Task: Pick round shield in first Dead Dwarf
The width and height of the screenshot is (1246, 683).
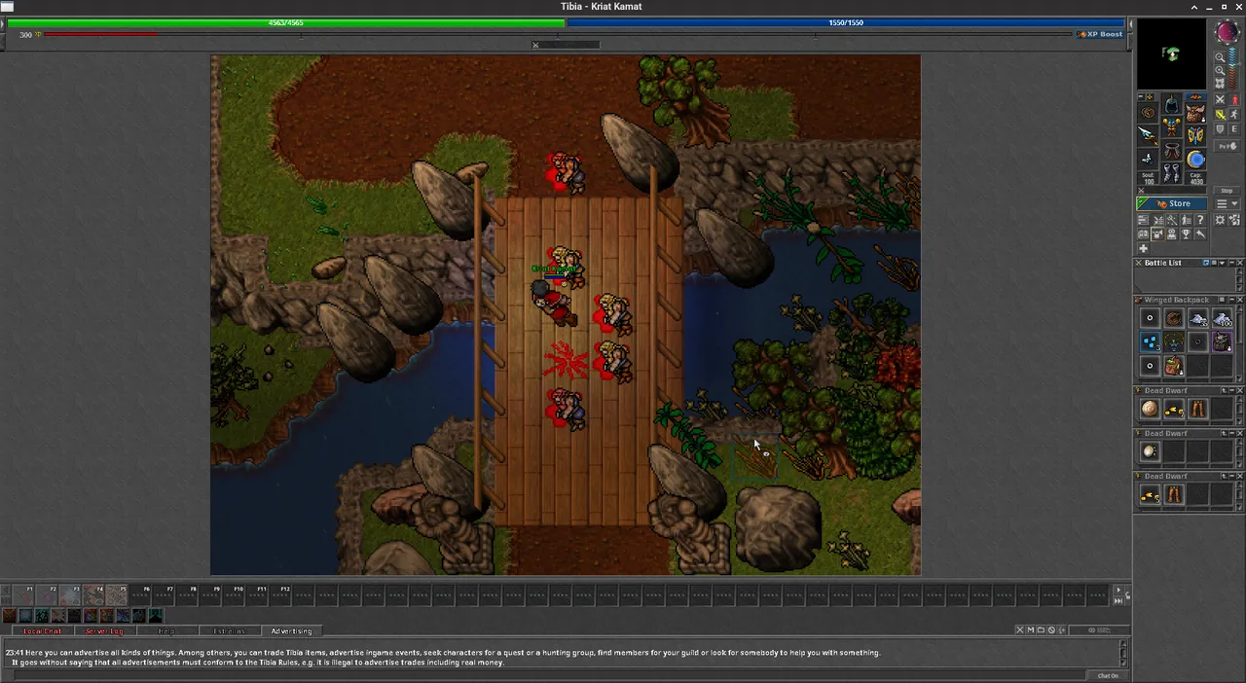Action: coord(1150,408)
